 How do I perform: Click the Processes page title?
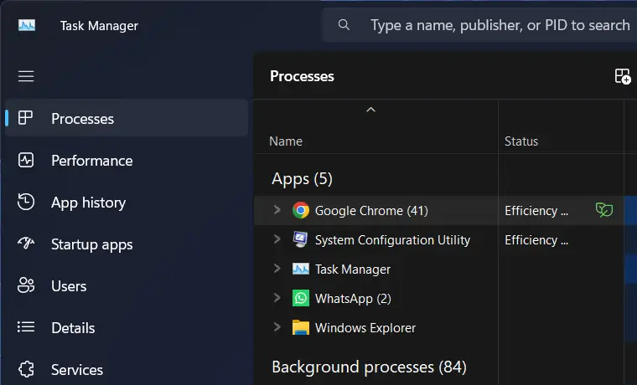click(x=302, y=76)
